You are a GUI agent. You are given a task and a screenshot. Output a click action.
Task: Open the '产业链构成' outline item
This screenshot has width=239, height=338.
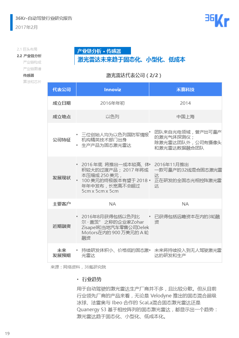(32, 62)
